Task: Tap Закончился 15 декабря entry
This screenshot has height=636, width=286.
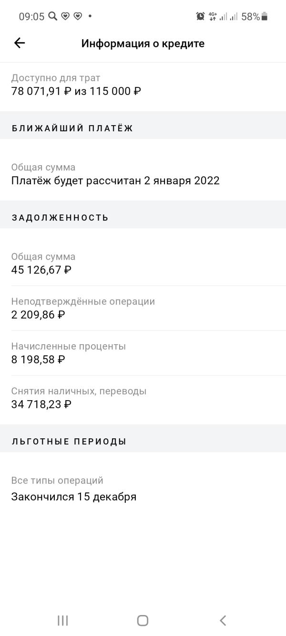Action: (74, 497)
